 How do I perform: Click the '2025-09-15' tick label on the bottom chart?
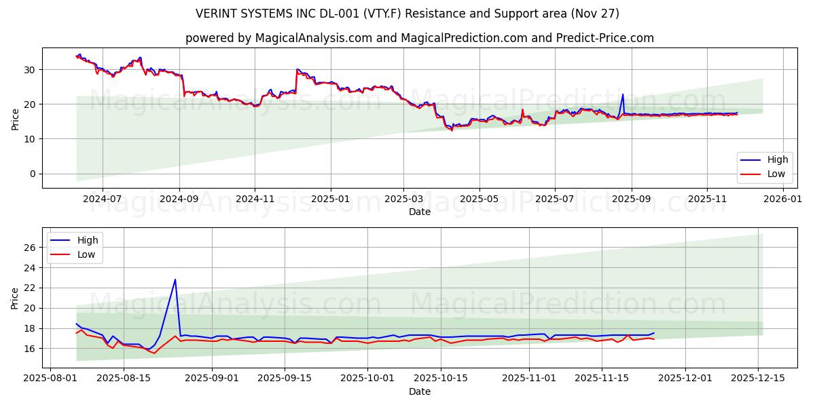click(284, 379)
